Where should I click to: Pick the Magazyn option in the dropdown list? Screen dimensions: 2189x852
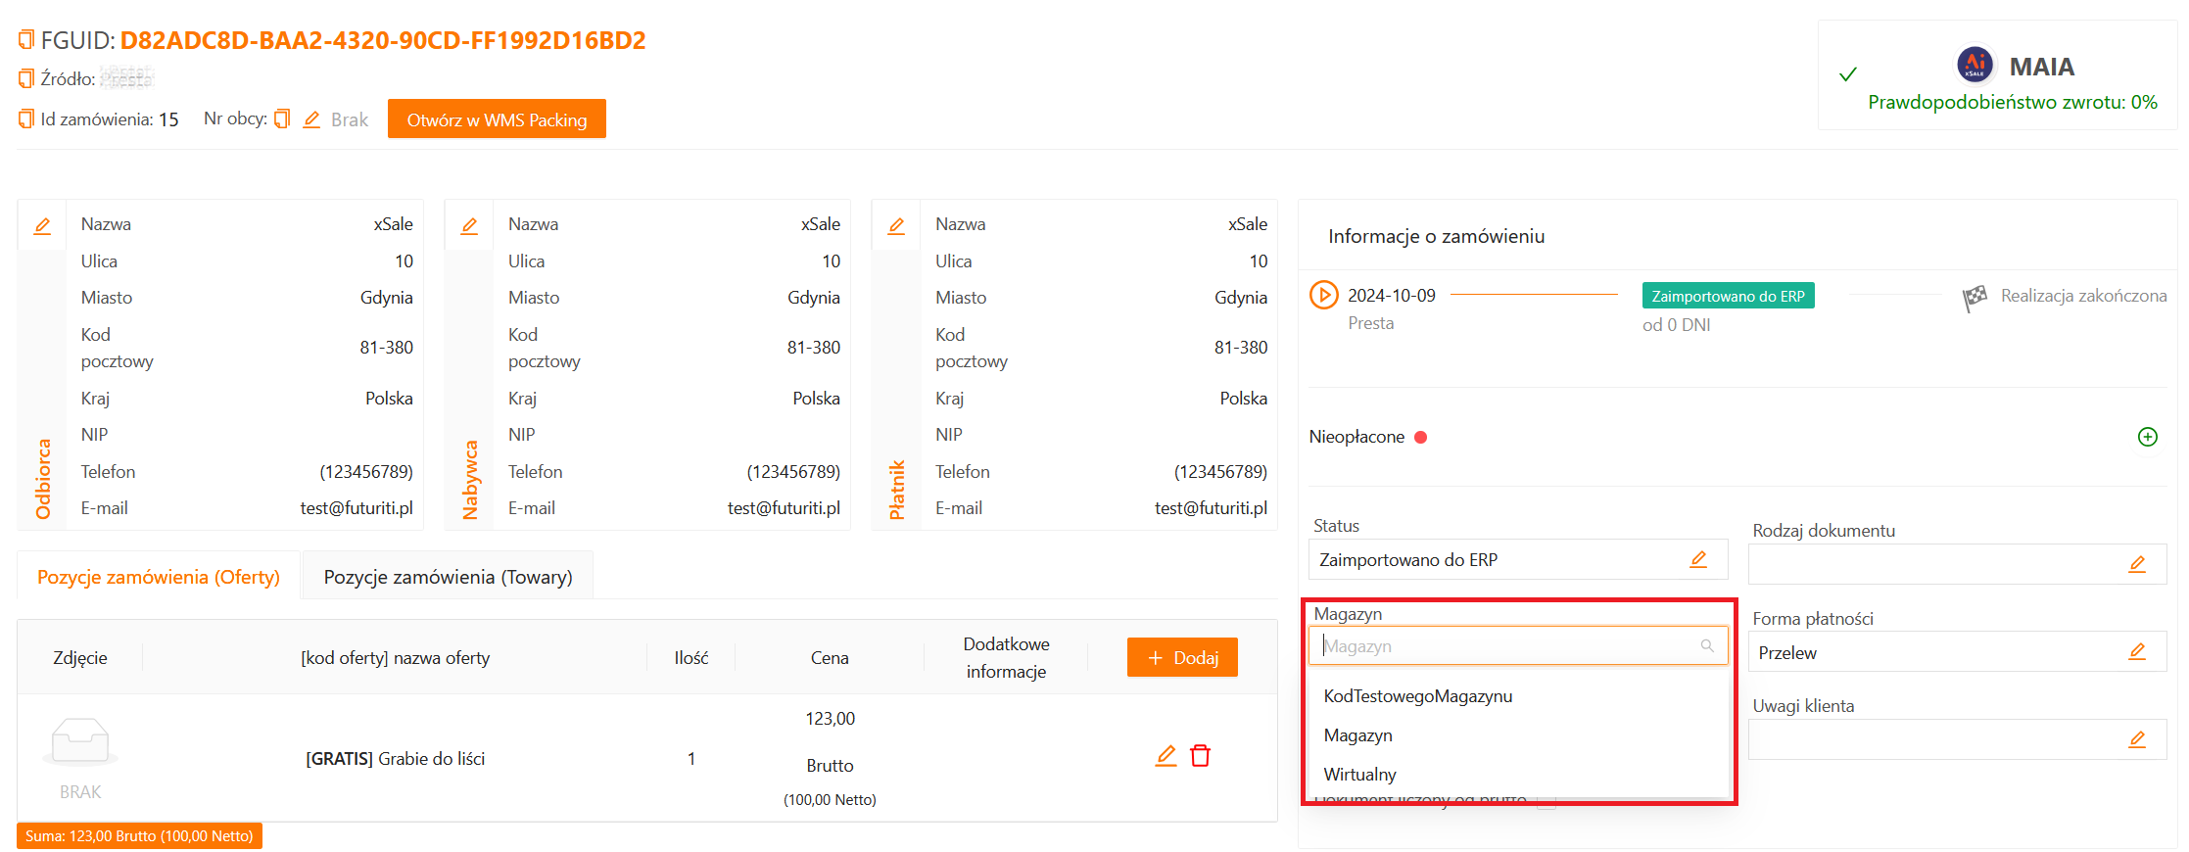pyautogui.click(x=1357, y=735)
